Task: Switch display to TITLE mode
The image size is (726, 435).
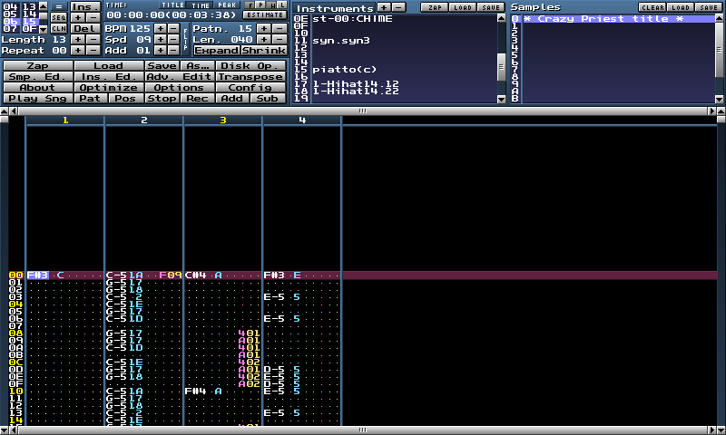Action: [173, 5]
